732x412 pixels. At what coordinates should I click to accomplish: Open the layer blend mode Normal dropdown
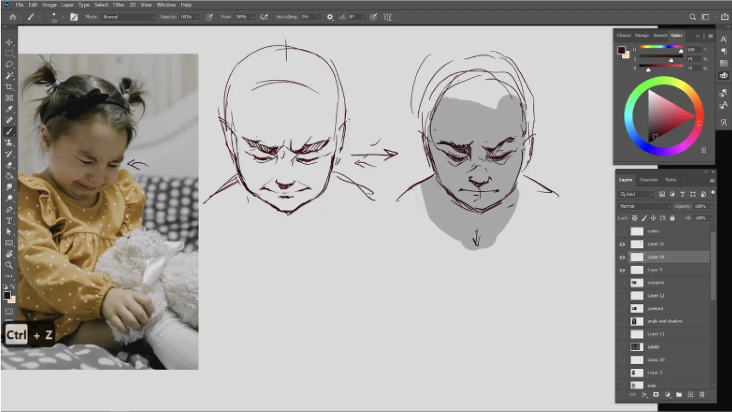(x=645, y=206)
